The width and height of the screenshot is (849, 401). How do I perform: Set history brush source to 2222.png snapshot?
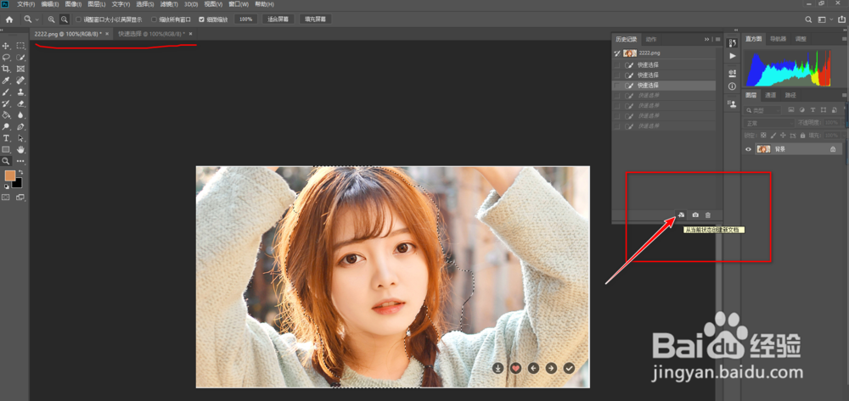617,53
